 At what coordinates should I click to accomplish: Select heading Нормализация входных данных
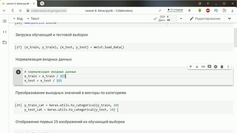[x=44, y=59]
